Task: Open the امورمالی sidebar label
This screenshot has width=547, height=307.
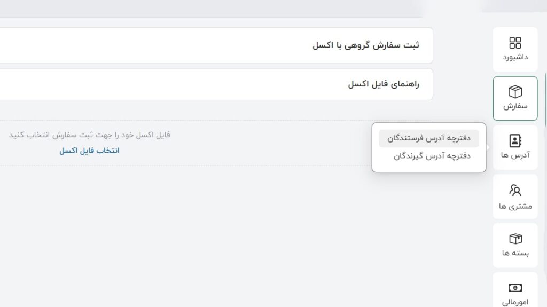Action: [515, 302]
